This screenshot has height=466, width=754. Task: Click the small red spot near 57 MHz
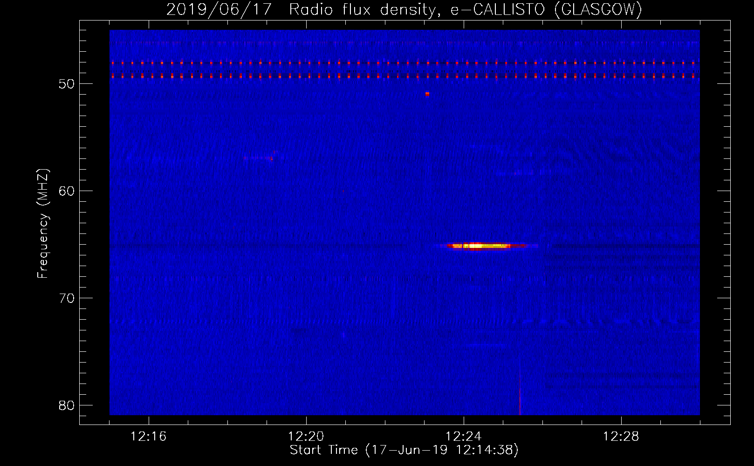[272, 158]
